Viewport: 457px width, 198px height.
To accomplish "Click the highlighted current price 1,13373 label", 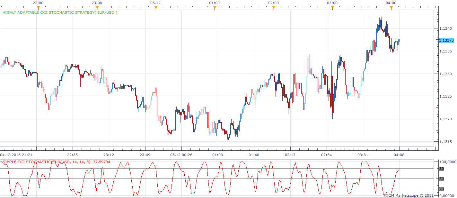I will click(447, 40).
